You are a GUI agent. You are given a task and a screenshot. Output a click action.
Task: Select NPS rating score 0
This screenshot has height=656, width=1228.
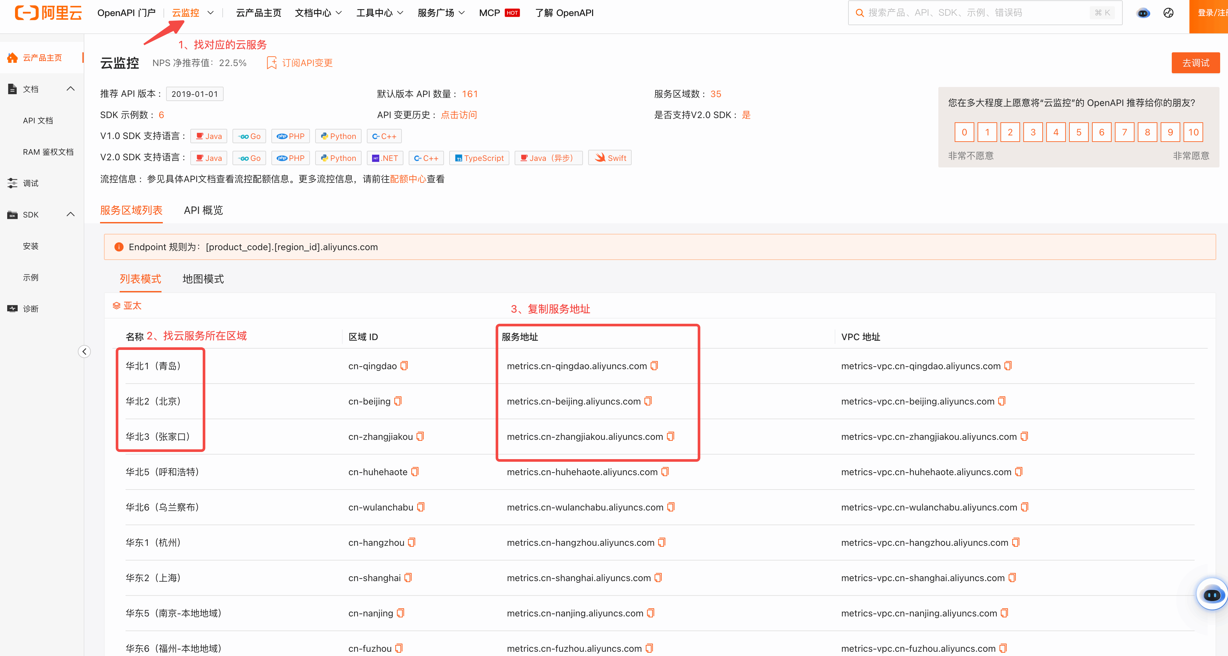click(964, 132)
